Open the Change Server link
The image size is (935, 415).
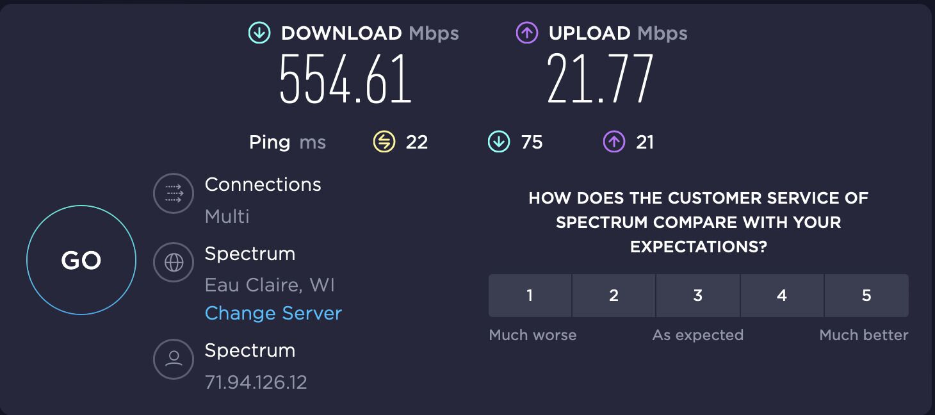(273, 313)
